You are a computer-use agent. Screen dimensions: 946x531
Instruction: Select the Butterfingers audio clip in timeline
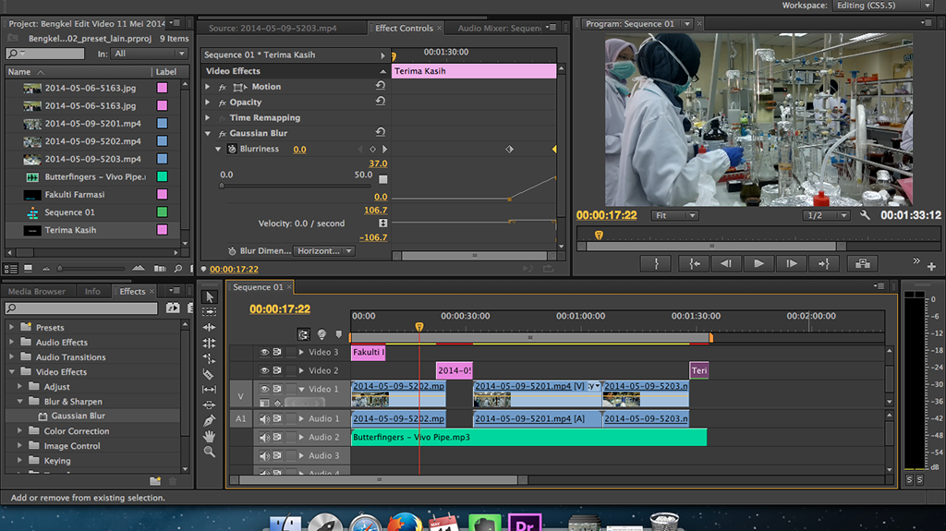(528, 437)
